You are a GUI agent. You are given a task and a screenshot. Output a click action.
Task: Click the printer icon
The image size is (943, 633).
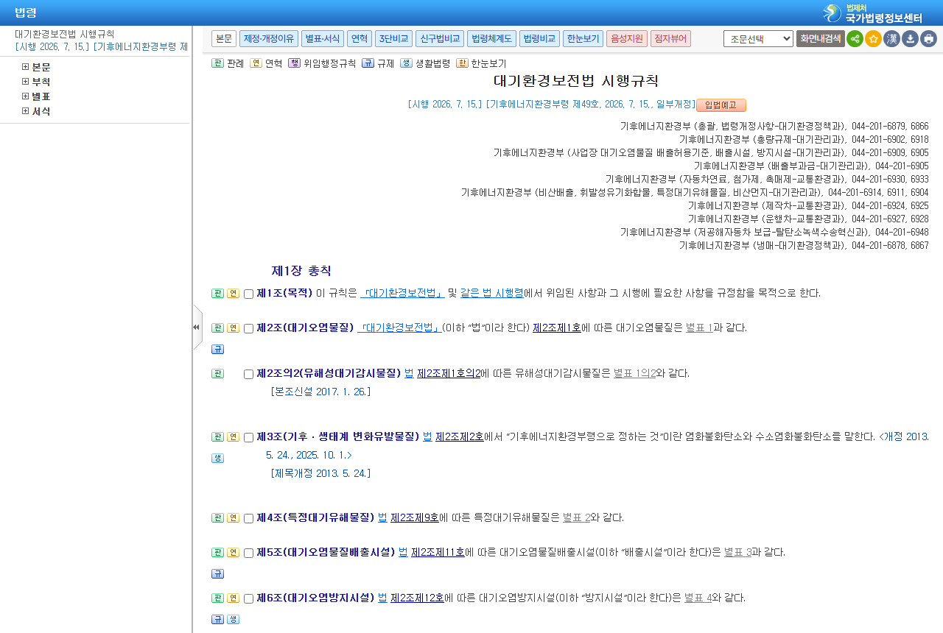coord(928,39)
